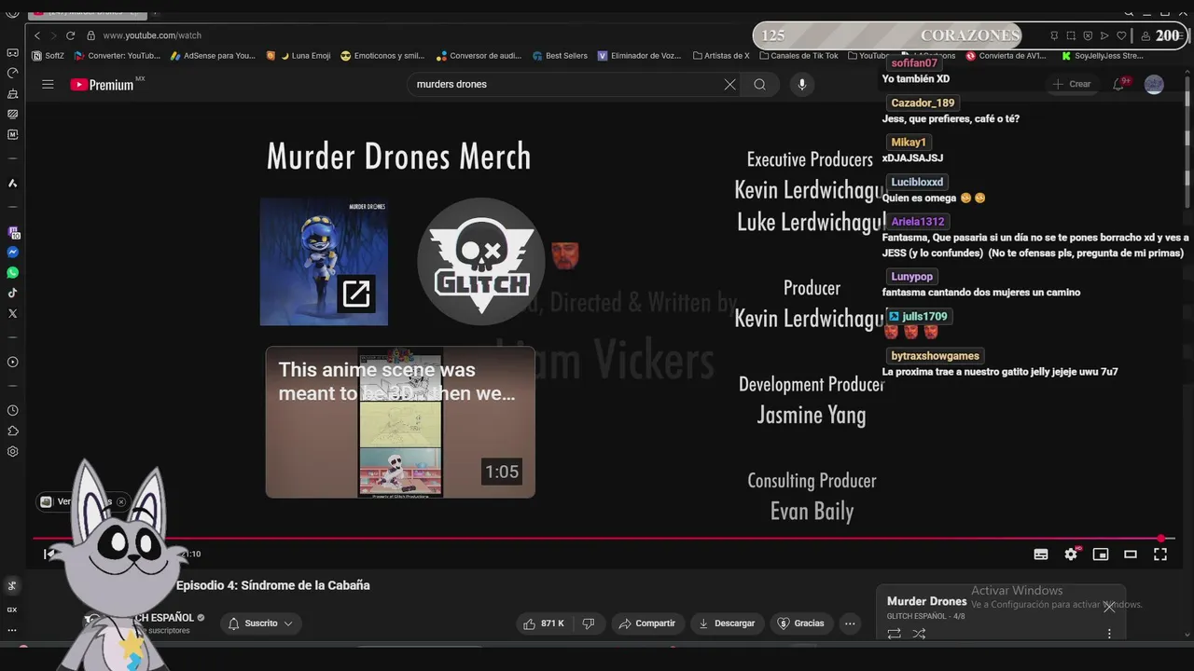Open the miniplayer mode

(x=1101, y=555)
